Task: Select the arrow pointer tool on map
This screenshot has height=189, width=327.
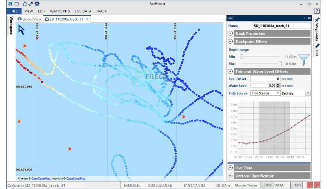Action: click(x=21, y=30)
